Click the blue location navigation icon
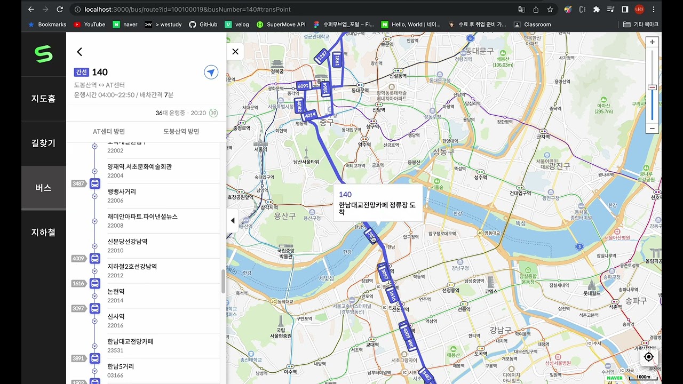 tap(211, 73)
